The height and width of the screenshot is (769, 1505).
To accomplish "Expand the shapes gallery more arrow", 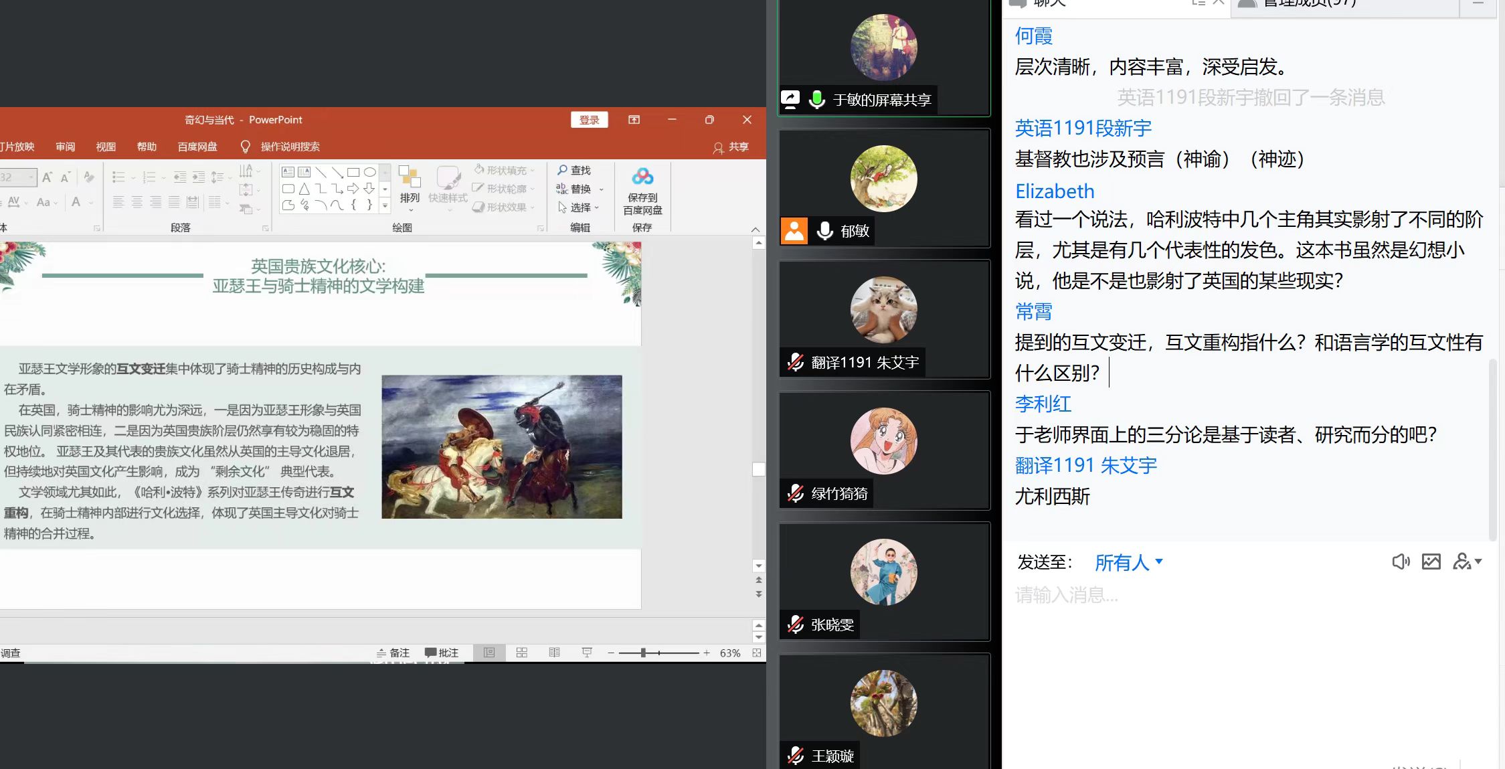I will 385,206.
